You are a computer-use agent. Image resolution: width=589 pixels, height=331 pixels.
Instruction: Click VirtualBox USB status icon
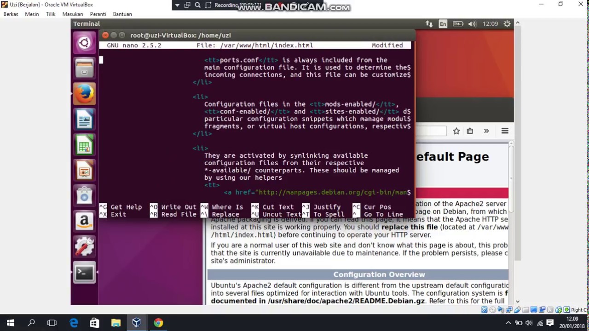click(x=518, y=310)
